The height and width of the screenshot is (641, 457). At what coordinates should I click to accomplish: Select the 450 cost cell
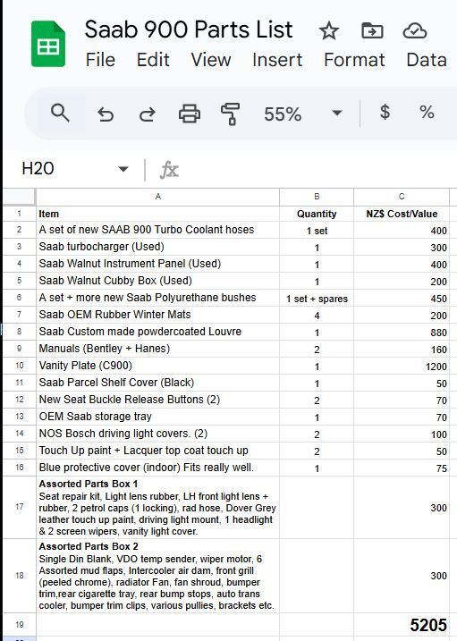[x=402, y=298]
